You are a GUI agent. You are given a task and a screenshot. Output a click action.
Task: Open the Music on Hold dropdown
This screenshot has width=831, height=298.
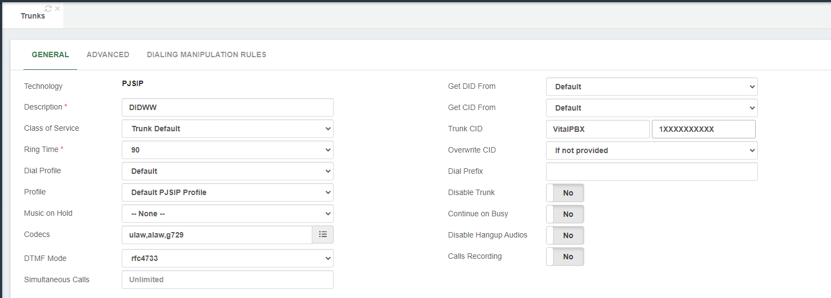[227, 214]
